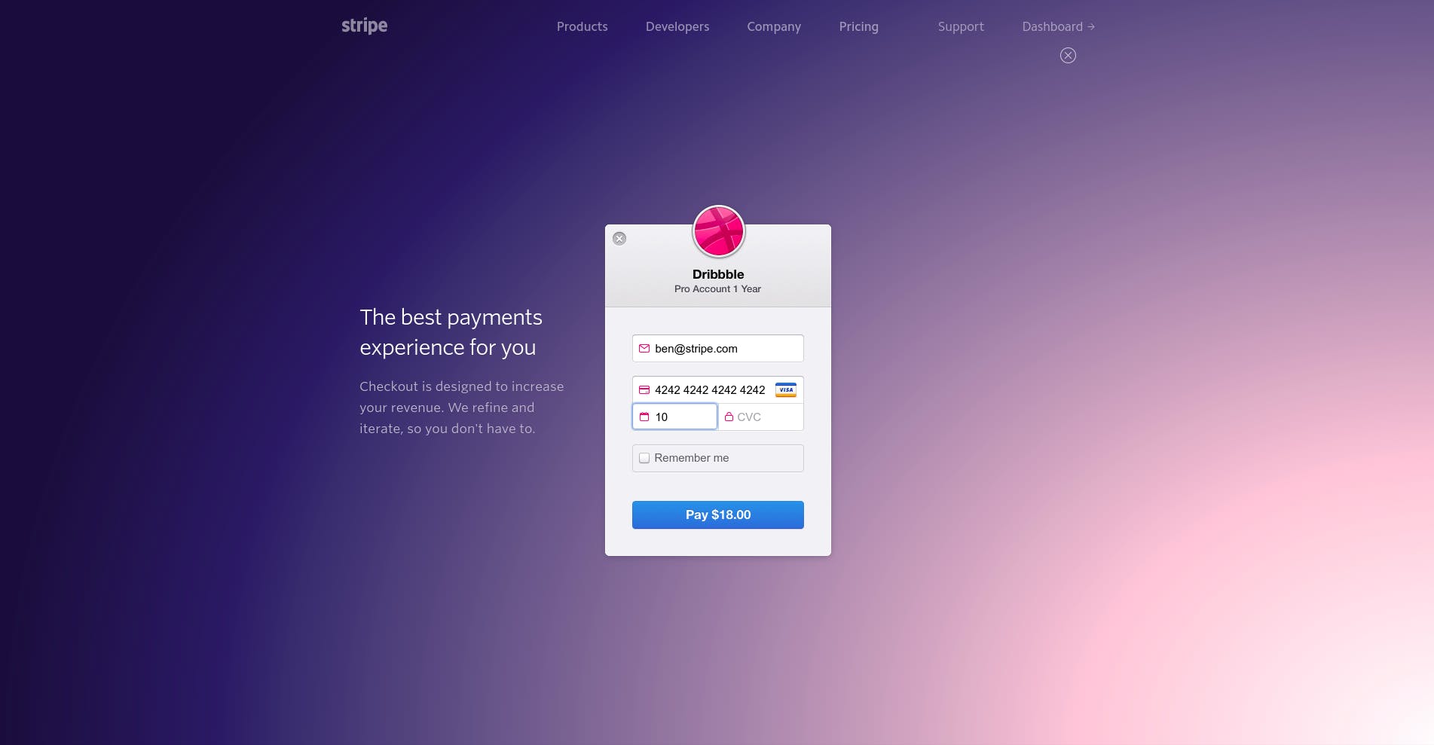Viewport: 1434px width, 745px height.
Task: Click the Remember me label row
Action: click(x=717, y=458)
